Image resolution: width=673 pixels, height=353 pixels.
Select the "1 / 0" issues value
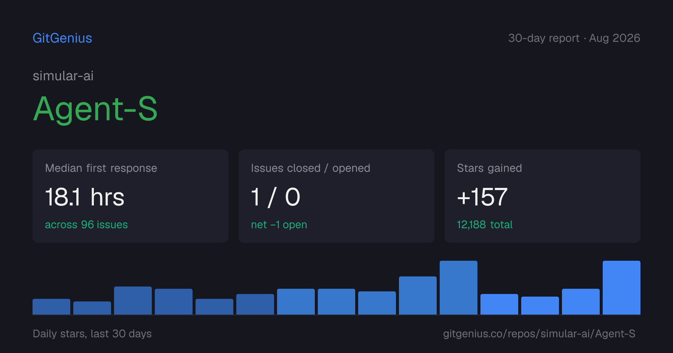click(276, 197)
